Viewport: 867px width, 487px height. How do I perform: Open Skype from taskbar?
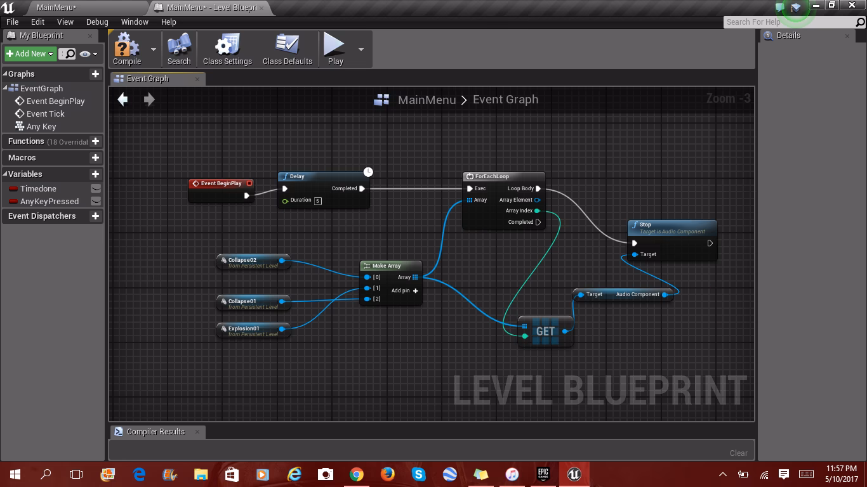[418, 474]
